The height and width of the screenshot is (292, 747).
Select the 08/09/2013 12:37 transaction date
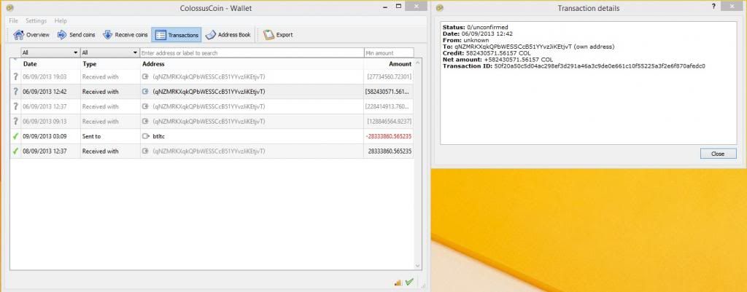click(x=44, y=151)
